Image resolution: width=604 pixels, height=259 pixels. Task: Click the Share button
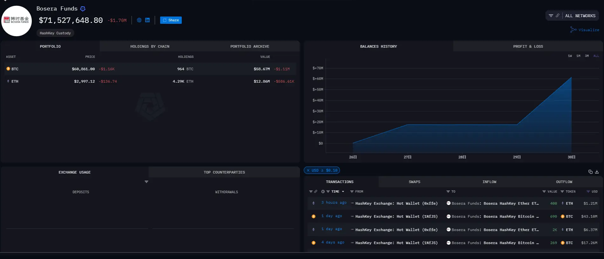171,20
